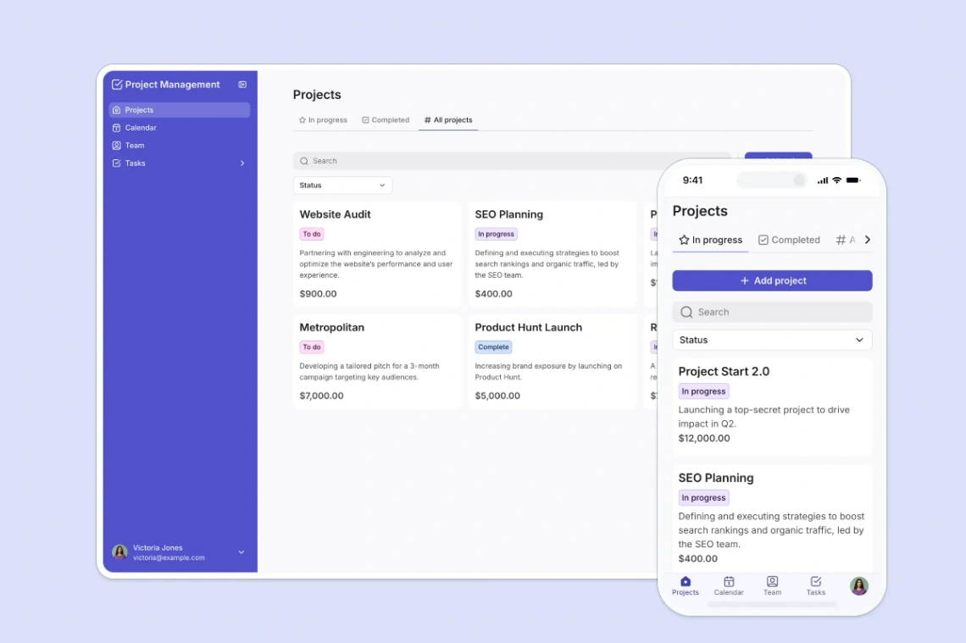Screen dimensions: 966x643
Task: Toggle the All projects filter
Action: pos(447,119)
